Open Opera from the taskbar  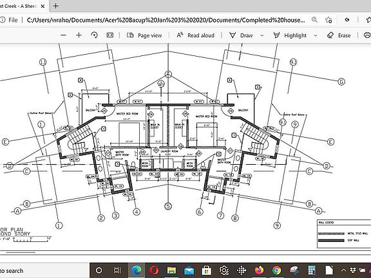click(x=154, y=270)
